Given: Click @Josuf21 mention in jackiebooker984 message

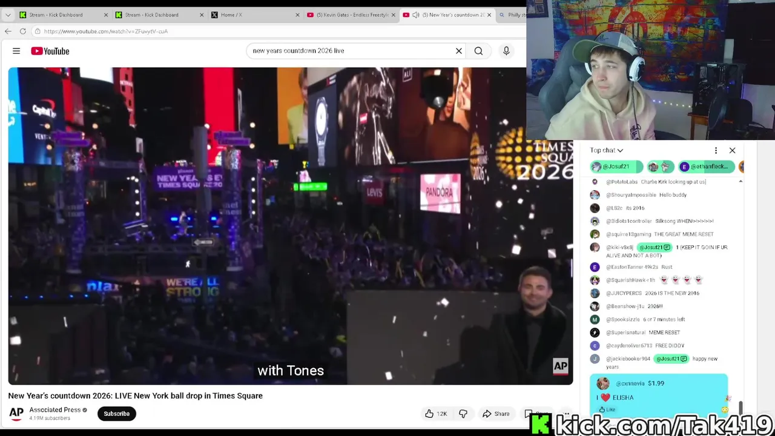Looking at the screenshot, I should tap(671, 358).
